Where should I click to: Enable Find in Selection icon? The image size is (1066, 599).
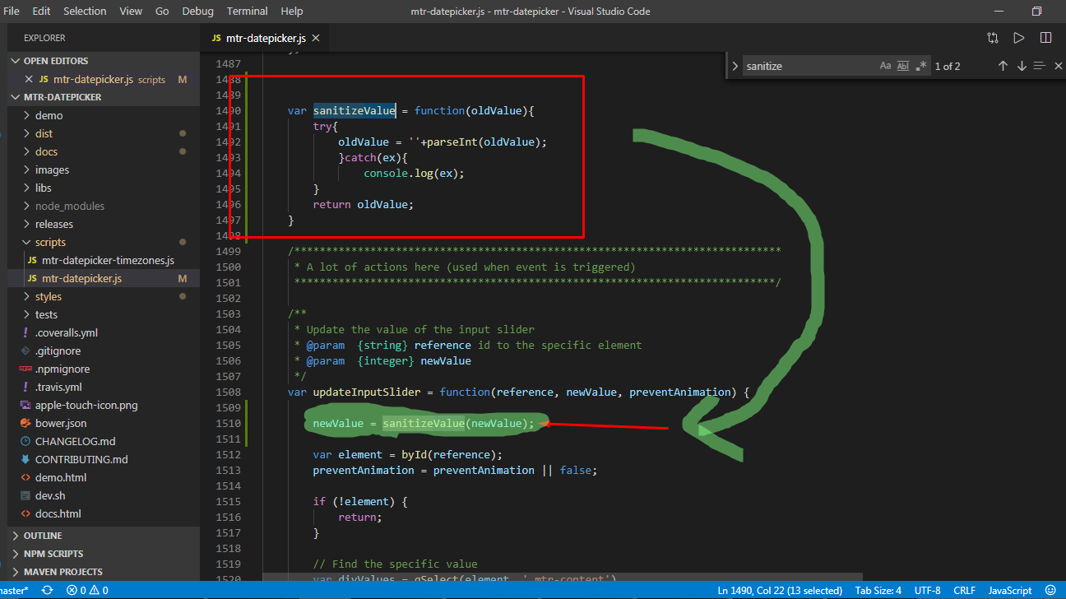pyautogui.click(x=1039, y=66)
